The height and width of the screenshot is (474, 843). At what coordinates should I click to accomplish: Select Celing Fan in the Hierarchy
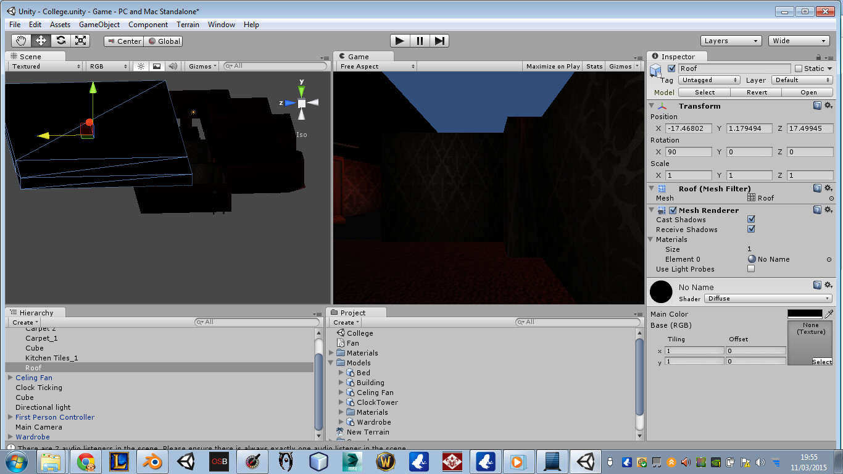coord(34,378)
